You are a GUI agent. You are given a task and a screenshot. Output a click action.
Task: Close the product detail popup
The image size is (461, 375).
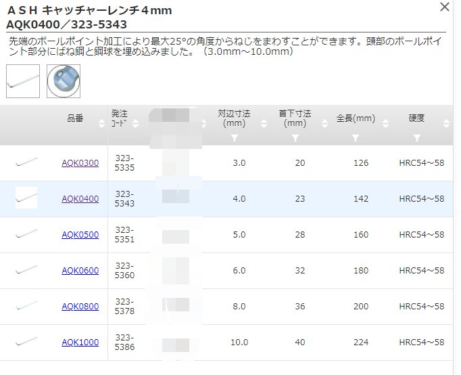[x=444, y=7]
